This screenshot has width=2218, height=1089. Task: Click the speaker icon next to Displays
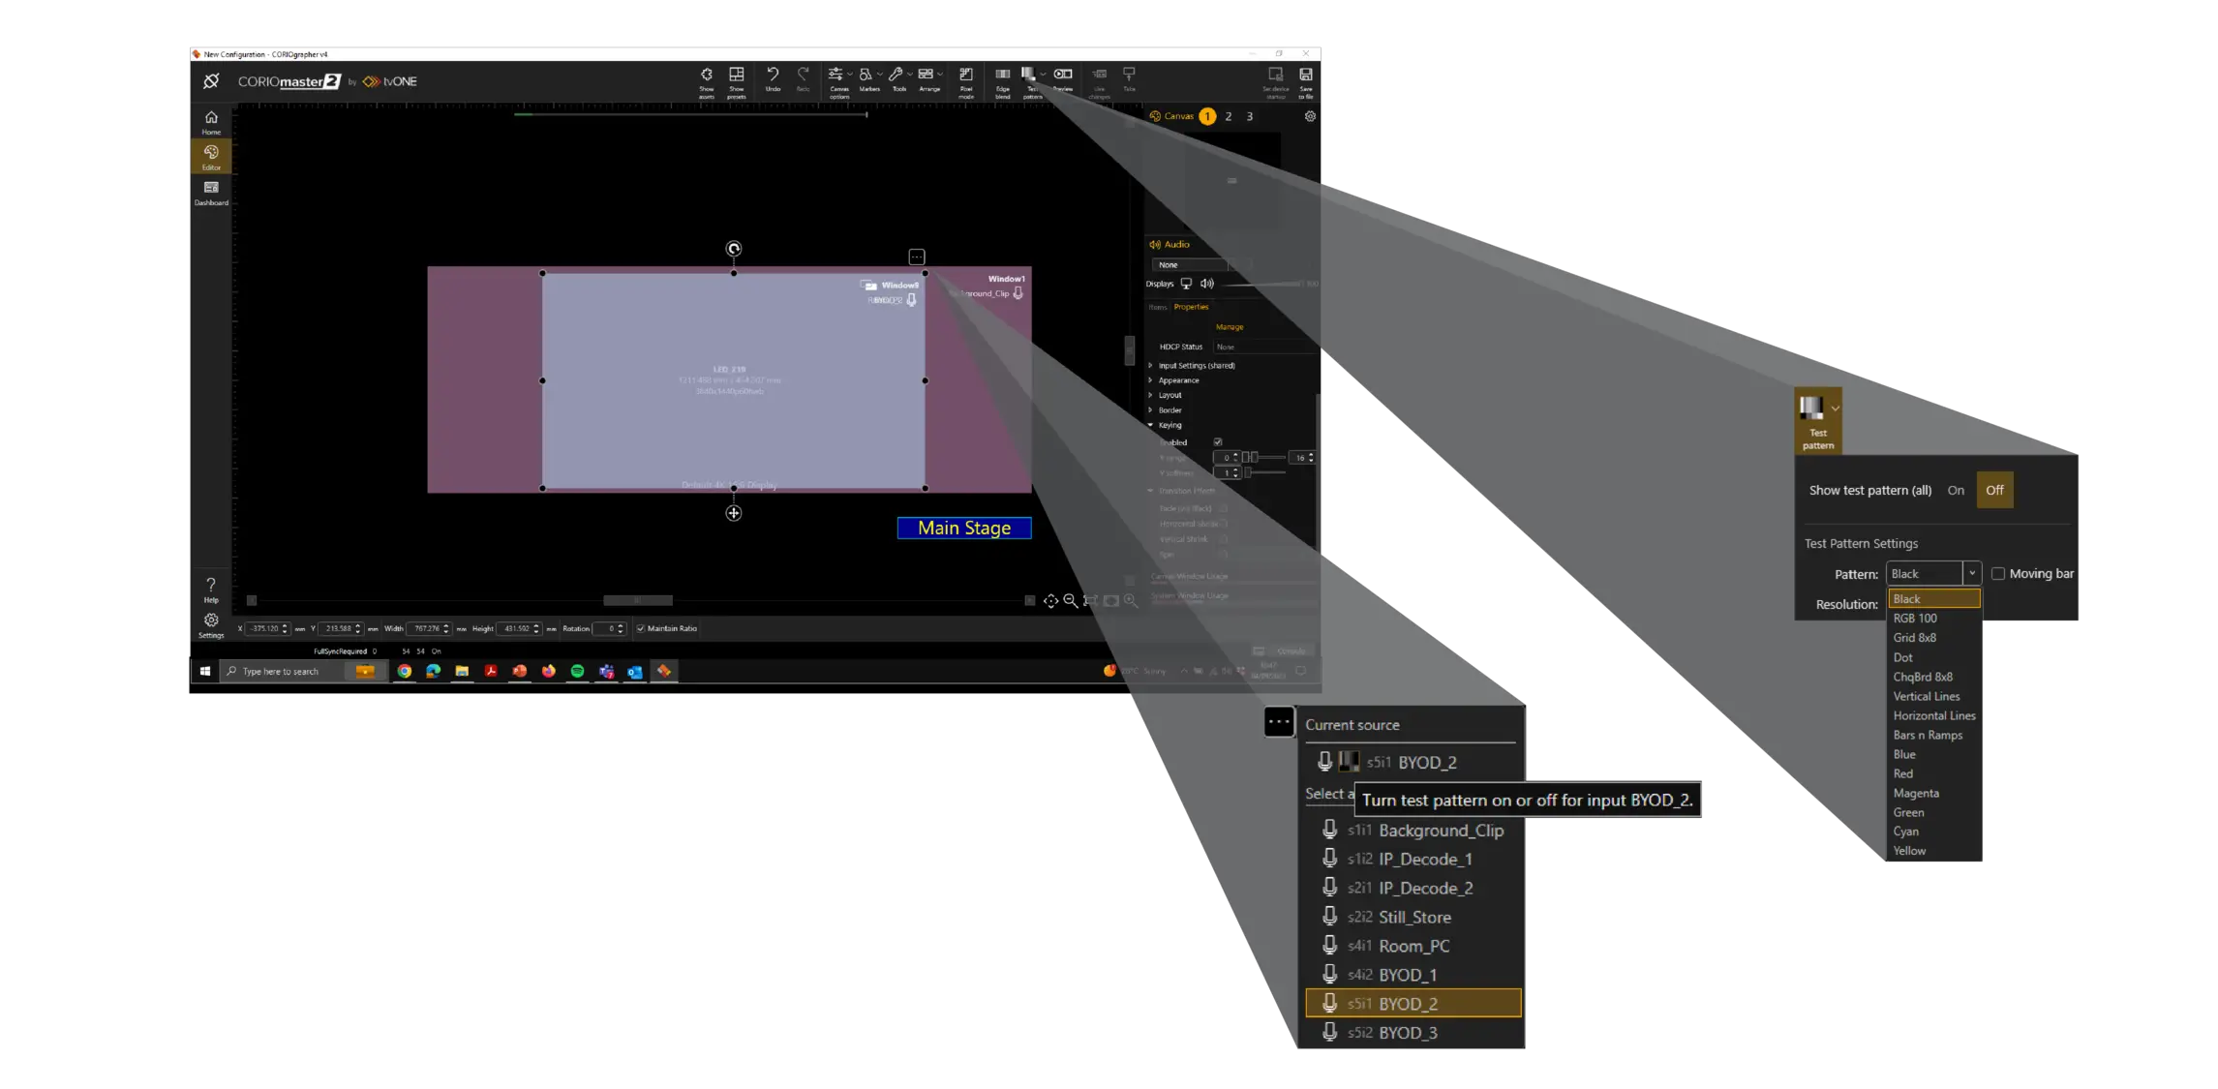(x=1207, y=284)
